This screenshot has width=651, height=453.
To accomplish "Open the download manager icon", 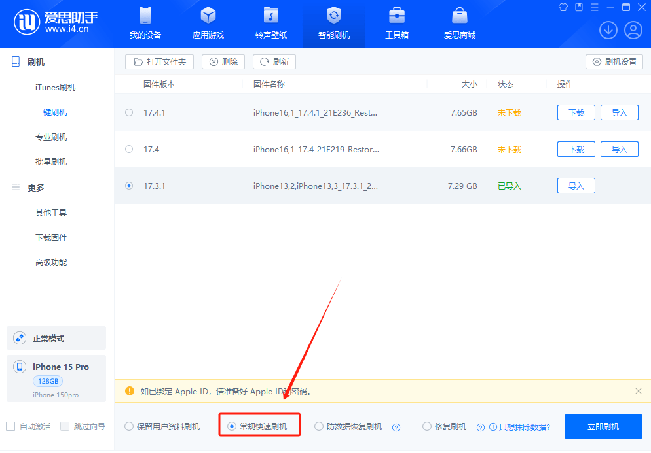I will click(x=608, y=30).
